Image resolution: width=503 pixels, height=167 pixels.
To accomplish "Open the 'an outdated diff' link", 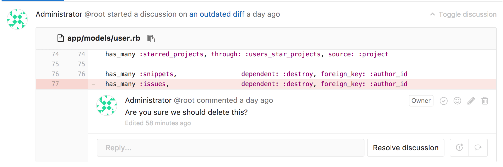I will (217, 14).
